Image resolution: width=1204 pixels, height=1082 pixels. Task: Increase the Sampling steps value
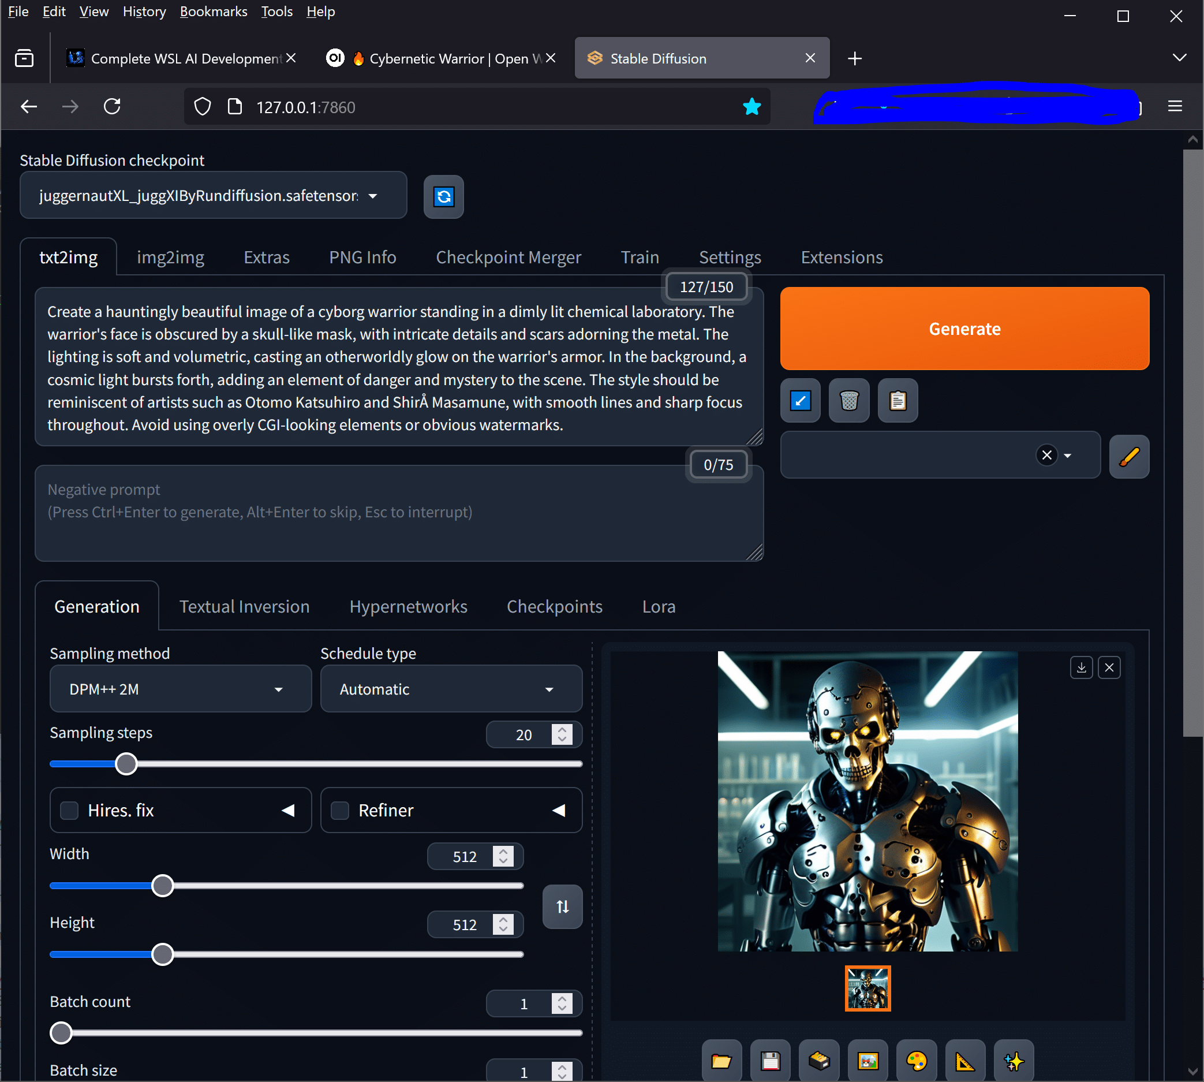(x=562, y=729)
